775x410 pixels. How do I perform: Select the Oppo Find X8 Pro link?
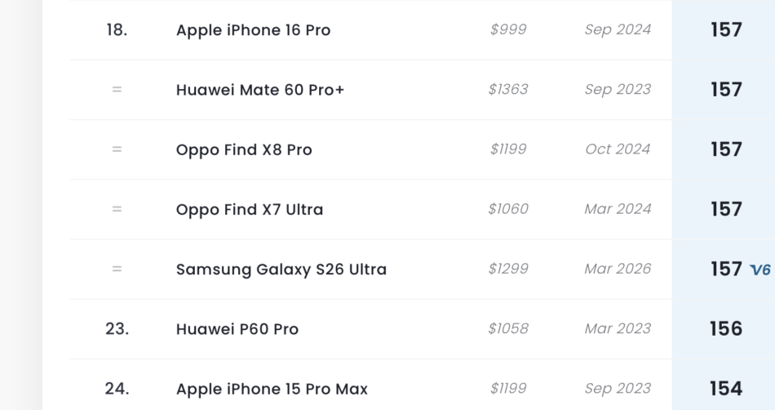coord(244,149)
